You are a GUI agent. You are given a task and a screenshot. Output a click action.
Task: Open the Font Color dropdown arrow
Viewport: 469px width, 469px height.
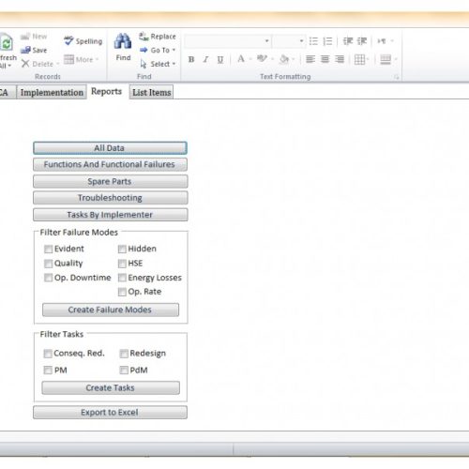pyautogui.click(x=250, y=59)
